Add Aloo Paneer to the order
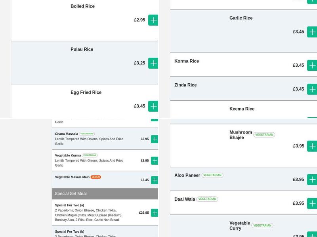The width and height of the screenshot is (317, 237). pyautogui.click(x=312, y=180)
